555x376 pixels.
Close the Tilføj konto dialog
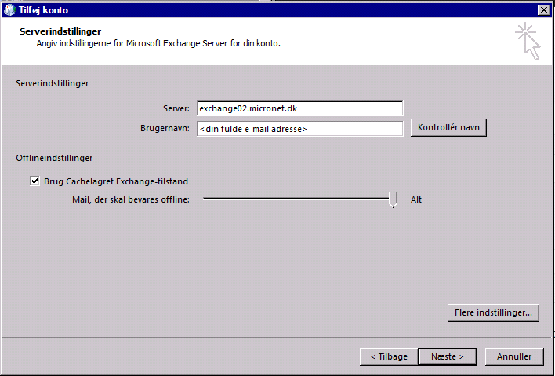[543, 10]
